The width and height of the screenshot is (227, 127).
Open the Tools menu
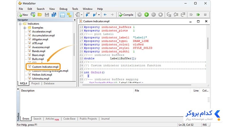click(x=75, y=9)
